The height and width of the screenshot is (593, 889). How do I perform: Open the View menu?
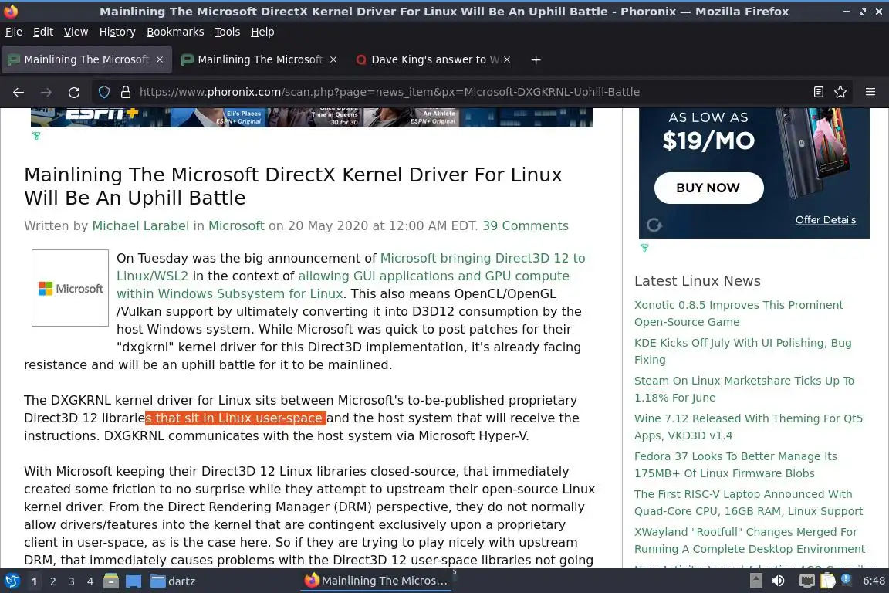pyautogui.click(x=76, y=32)
